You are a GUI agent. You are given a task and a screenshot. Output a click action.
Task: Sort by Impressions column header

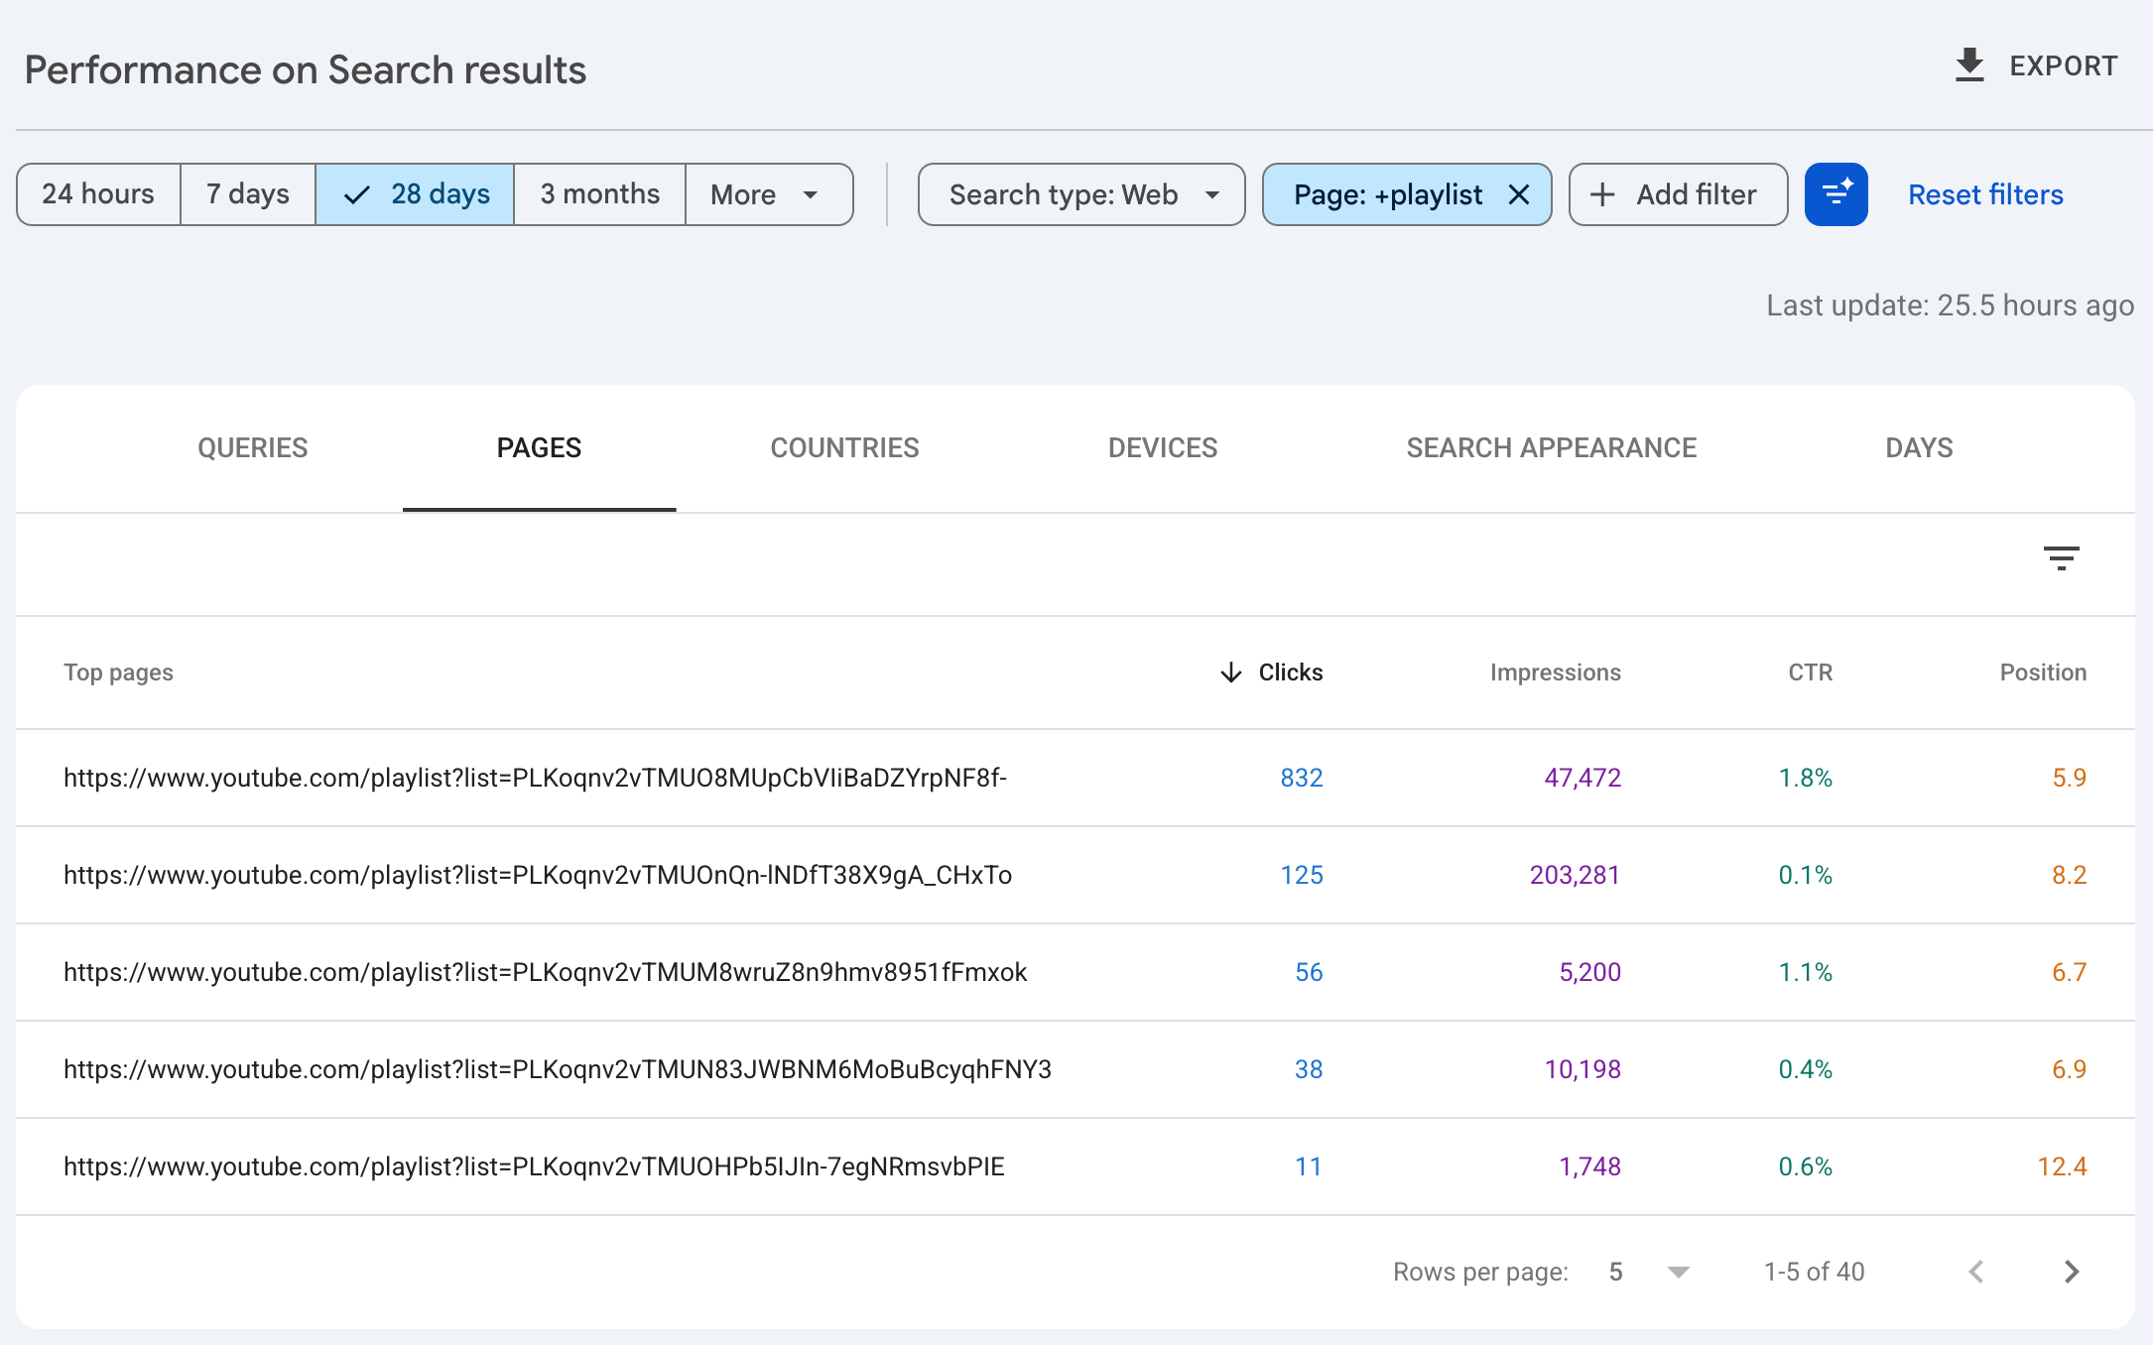pos(1555,672)
